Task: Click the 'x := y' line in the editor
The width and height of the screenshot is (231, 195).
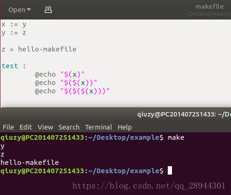Action: click(x=14, y=25)
